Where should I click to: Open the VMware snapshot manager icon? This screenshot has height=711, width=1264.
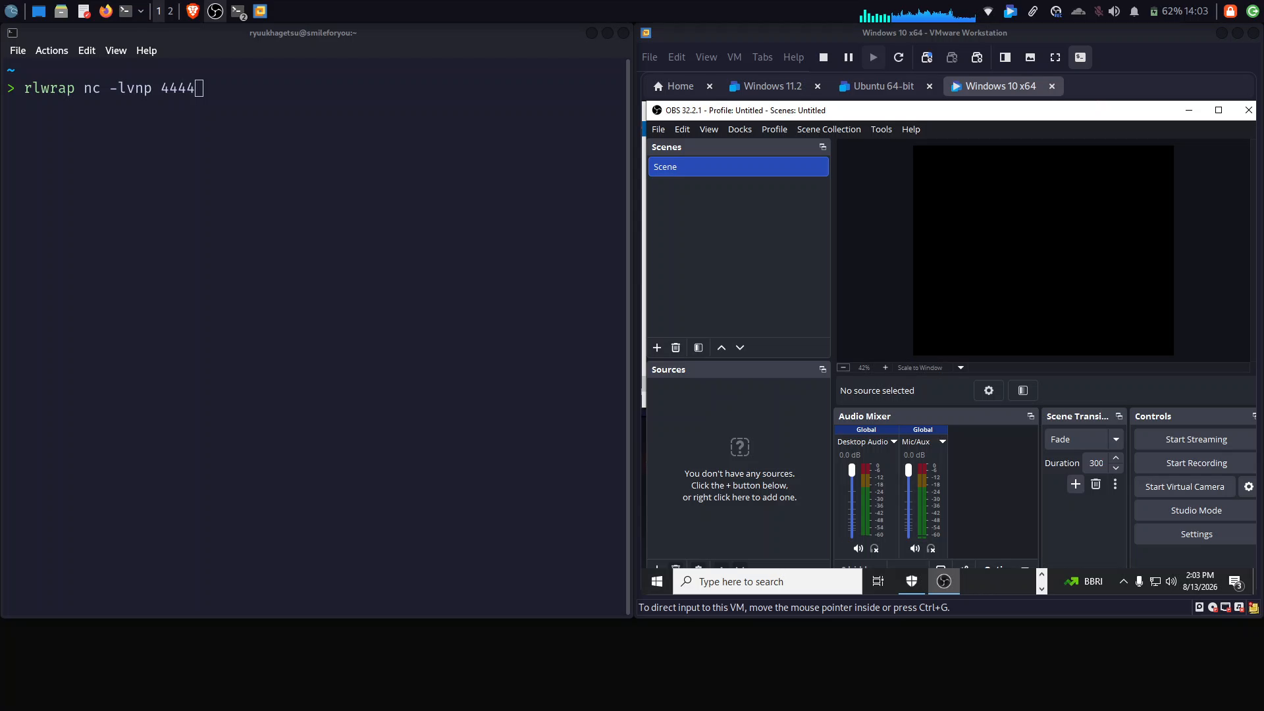[x=977, y=57]
